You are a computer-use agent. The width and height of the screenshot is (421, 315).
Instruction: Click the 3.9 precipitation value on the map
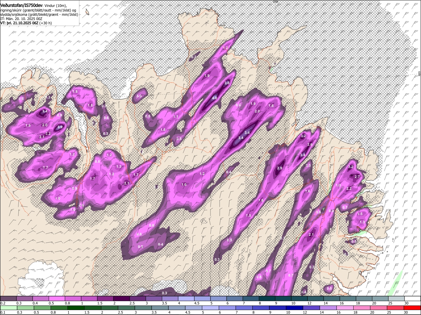tap(60, 127)
